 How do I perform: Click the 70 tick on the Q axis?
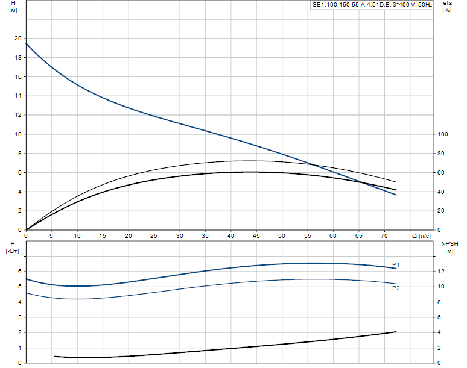pos(384,235)
